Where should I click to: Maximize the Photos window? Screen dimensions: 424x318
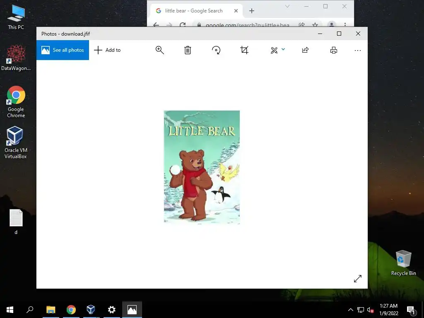pyautogui.click(x=339, y=34)
